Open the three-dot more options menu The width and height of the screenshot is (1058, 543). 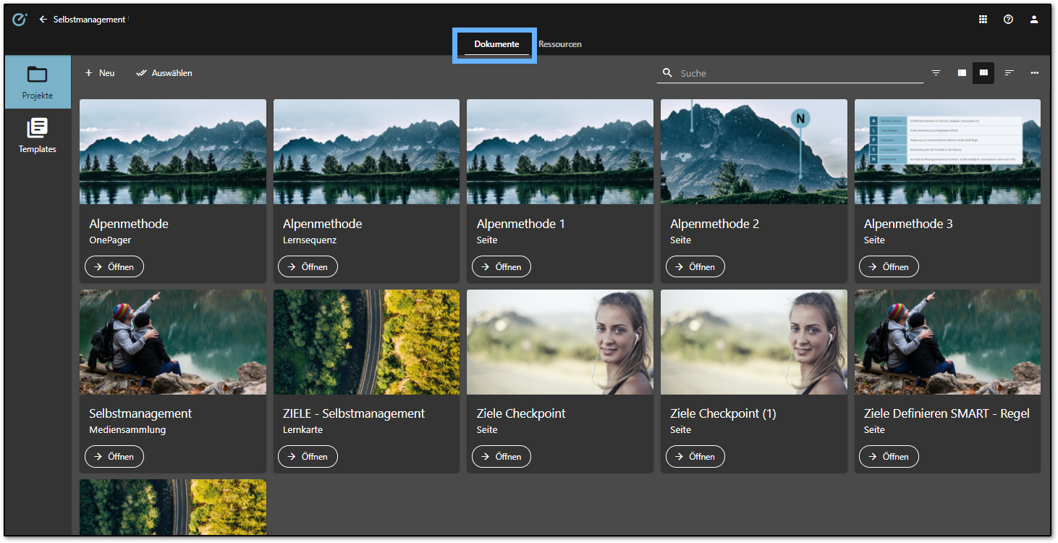[x=1035, y=73]
